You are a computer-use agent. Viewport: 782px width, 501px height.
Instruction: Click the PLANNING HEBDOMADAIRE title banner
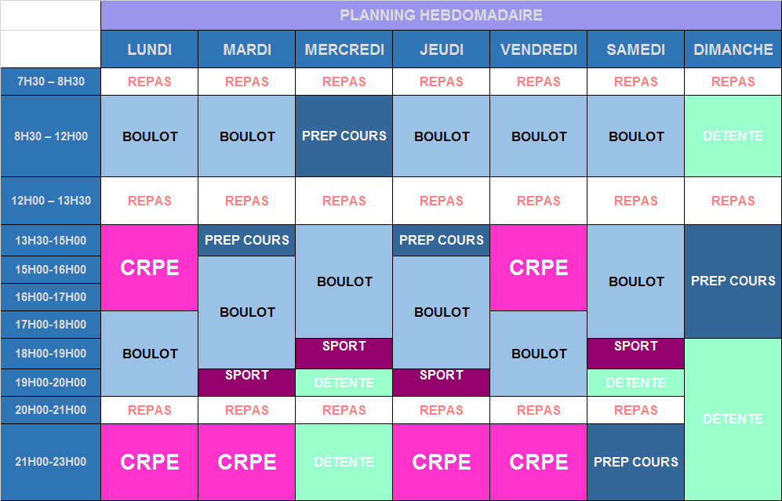(441, 15)
